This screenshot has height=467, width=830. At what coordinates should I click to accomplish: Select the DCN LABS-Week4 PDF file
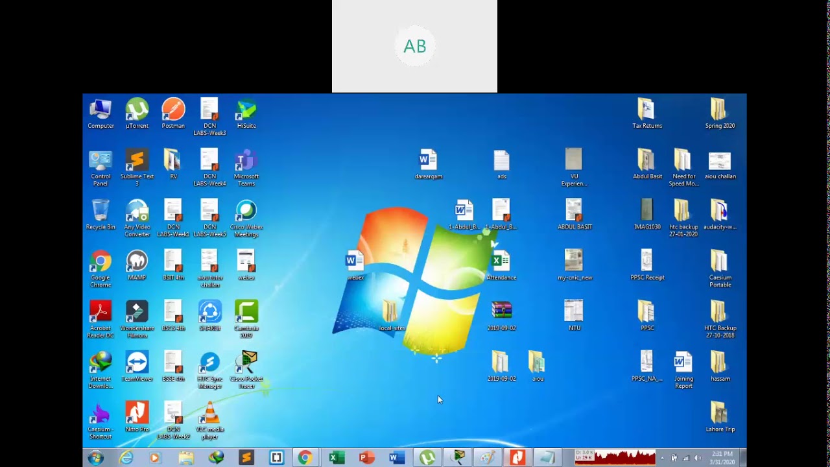point(209,168)
